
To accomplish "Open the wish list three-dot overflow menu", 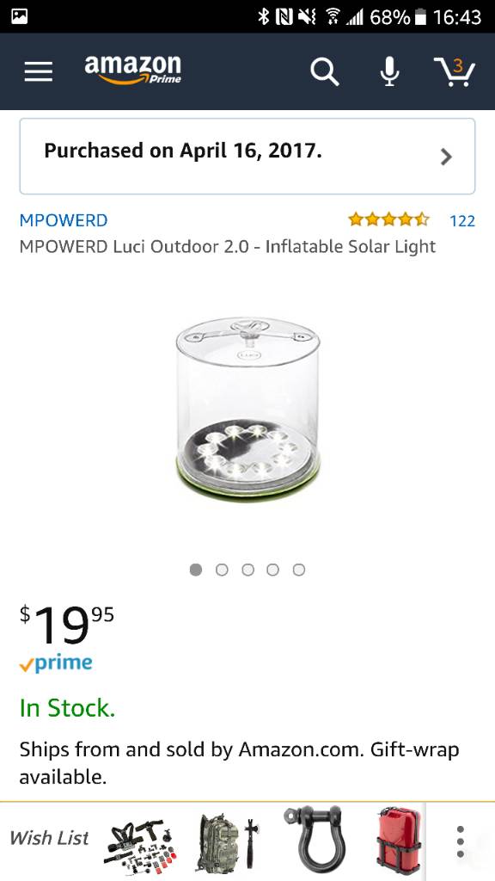I will [461, 841].
